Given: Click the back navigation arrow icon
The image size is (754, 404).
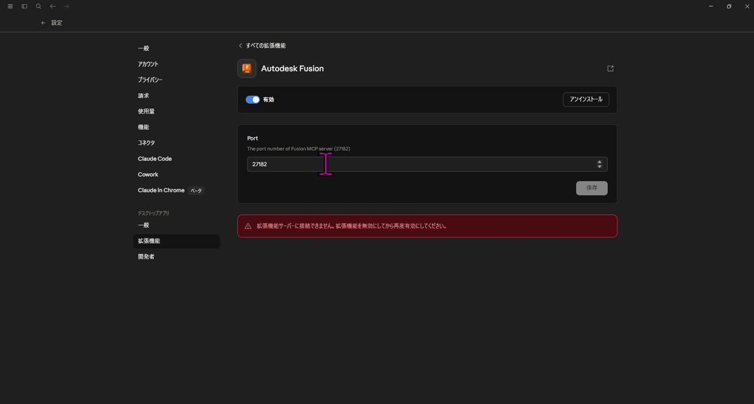Looking at the screenshot, I should point(52,6).
